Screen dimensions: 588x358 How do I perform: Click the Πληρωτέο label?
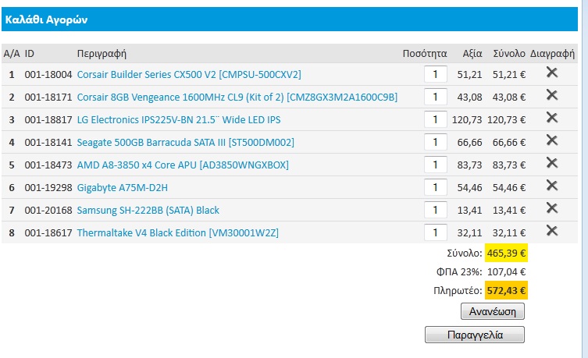[458, 291]
